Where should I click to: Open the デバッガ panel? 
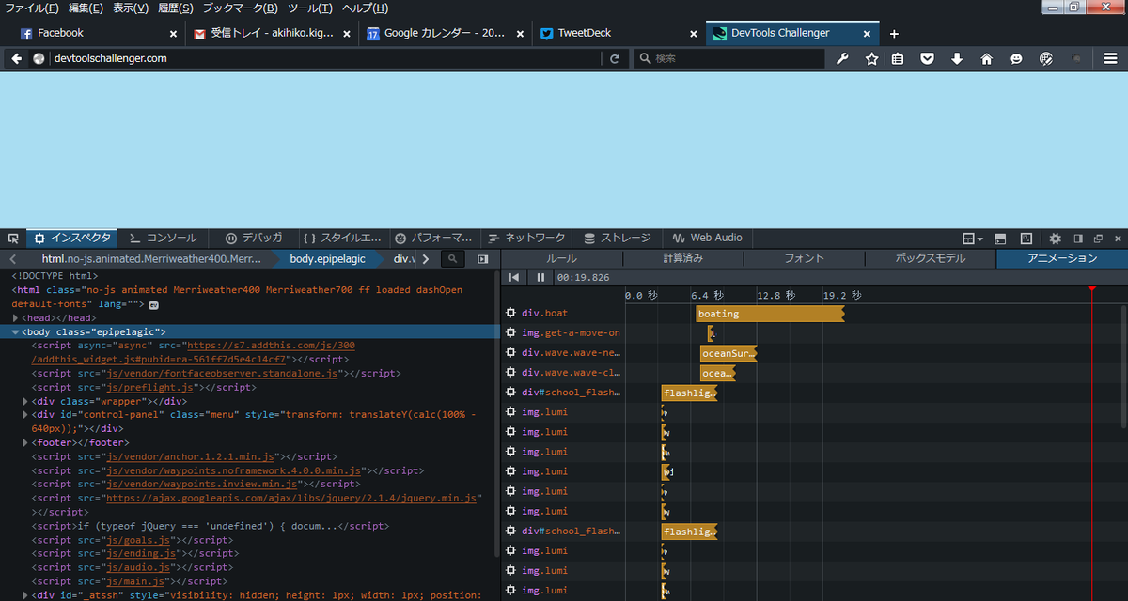[252, 238]
